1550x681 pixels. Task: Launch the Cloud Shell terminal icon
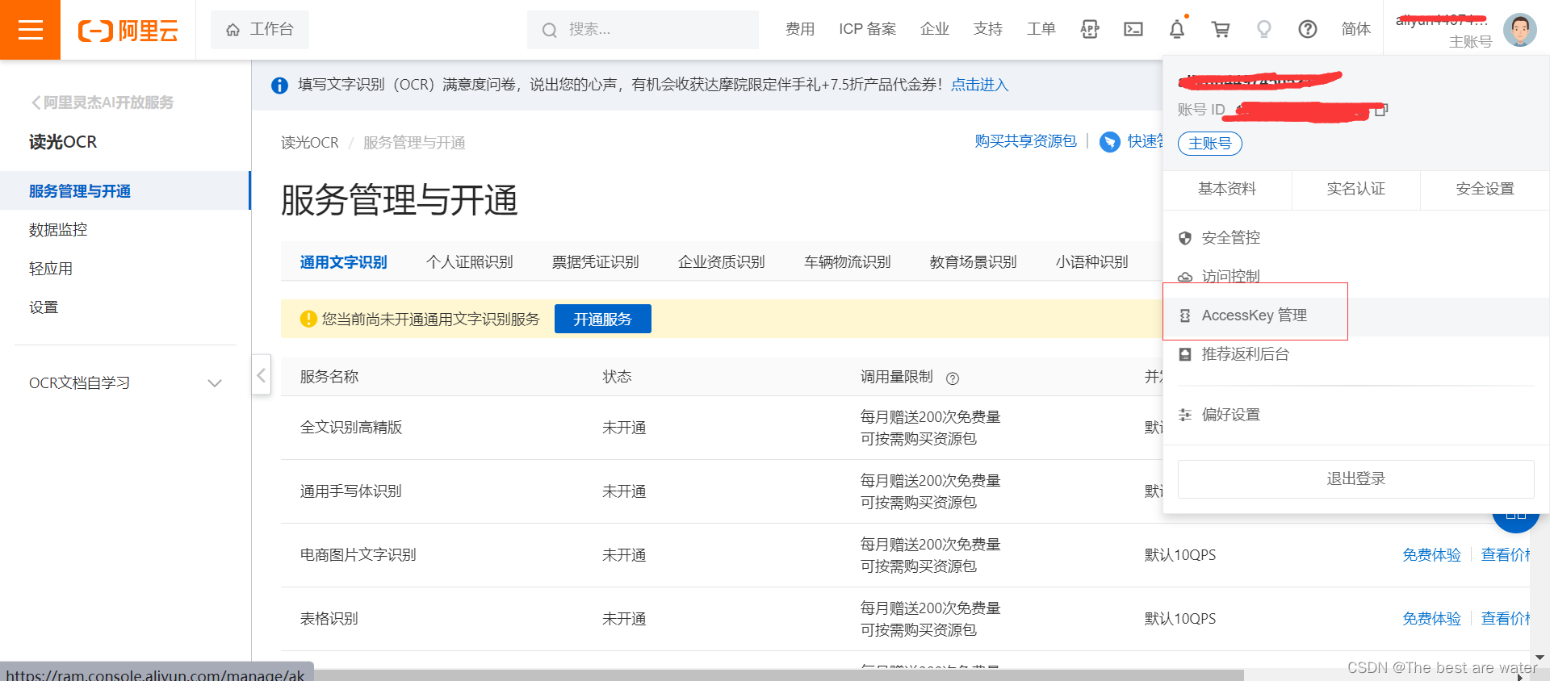pos(1133,30)
